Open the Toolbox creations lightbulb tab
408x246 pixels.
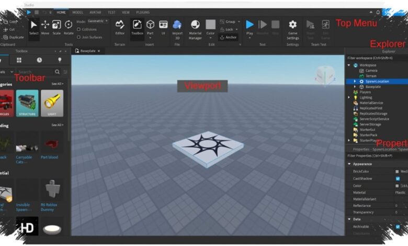tap(60, 60)
